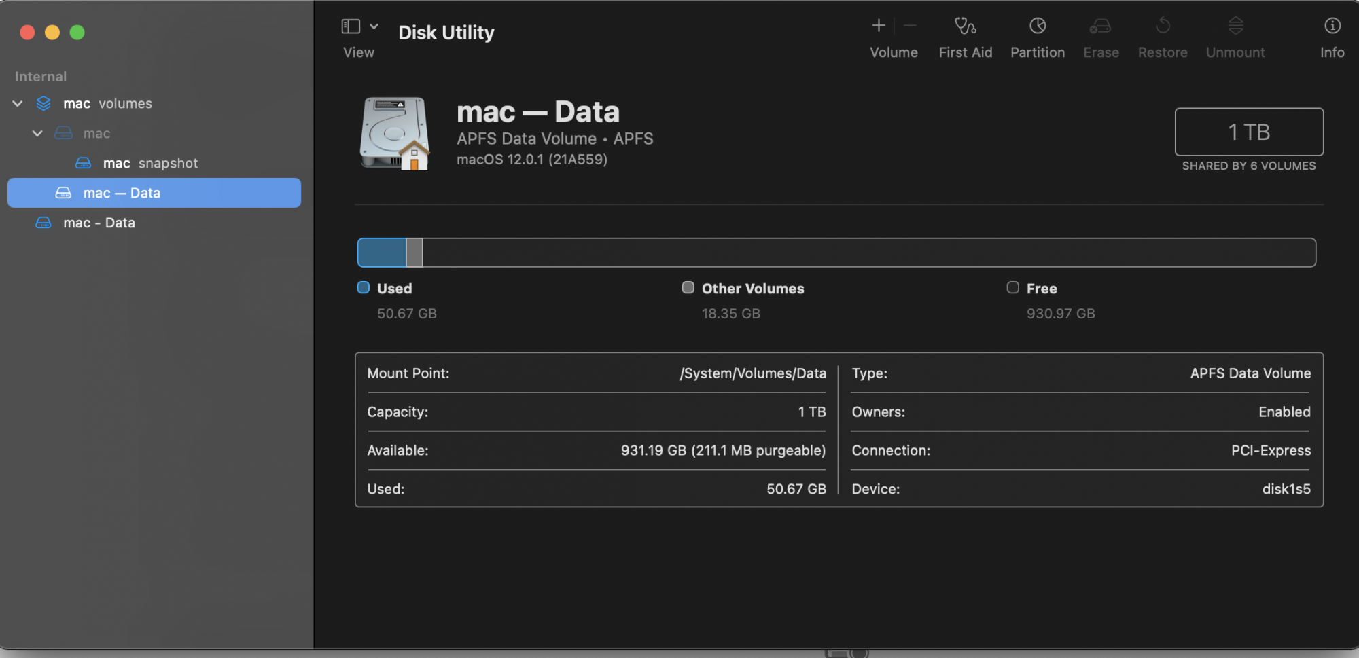Click the drive icon of bottom mac - Data
The image size is (1359, 658).
click(x=43, y=223)
